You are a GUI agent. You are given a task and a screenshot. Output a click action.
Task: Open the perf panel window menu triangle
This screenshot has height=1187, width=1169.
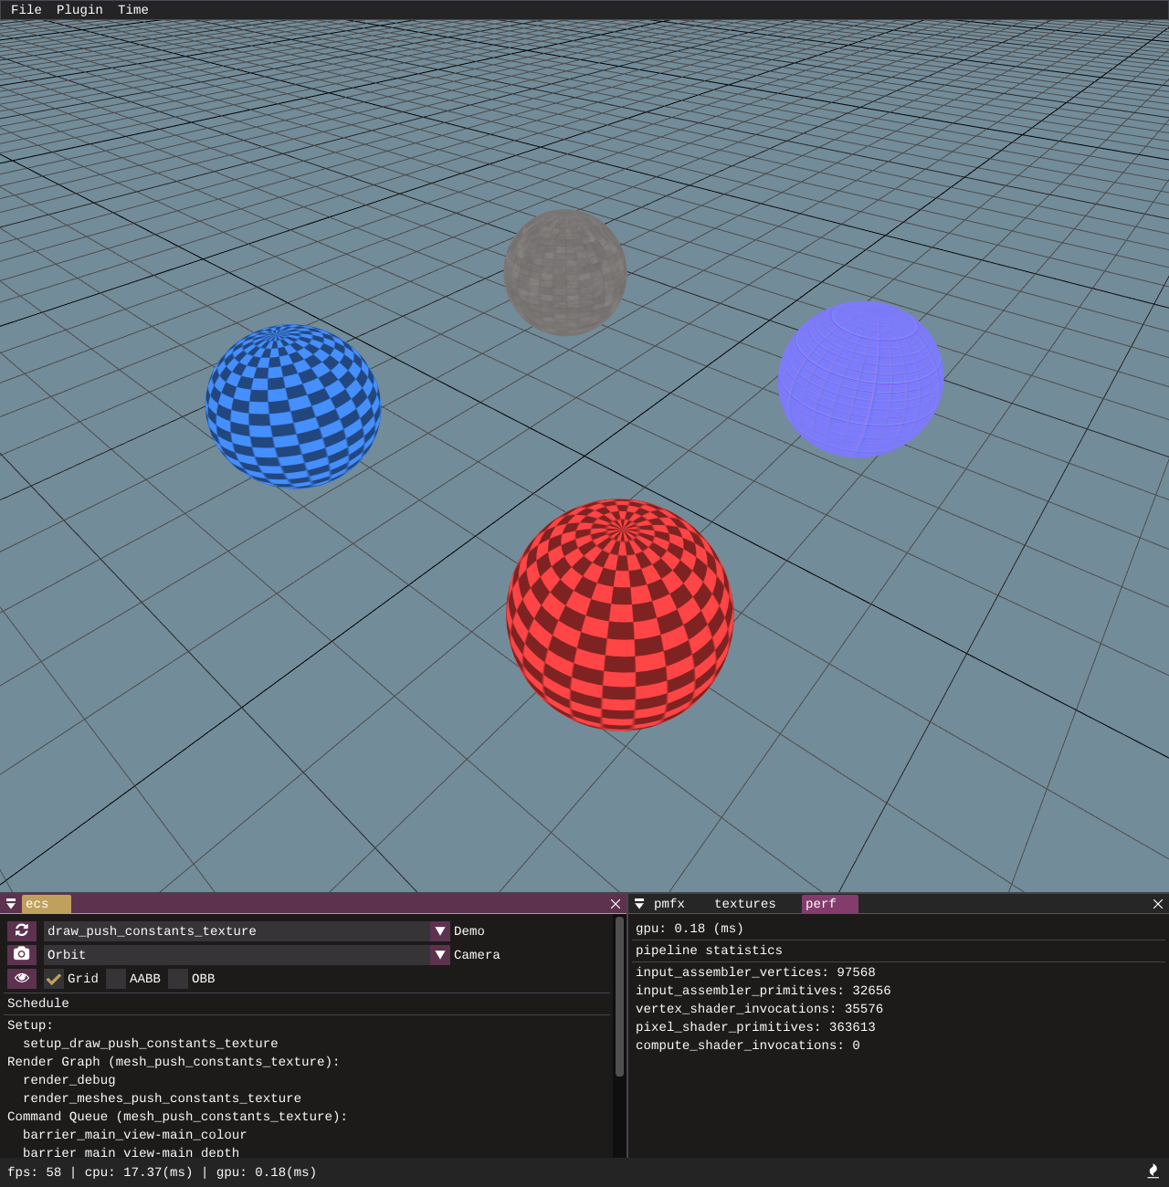pyautogui.click(x=639, y=904)
